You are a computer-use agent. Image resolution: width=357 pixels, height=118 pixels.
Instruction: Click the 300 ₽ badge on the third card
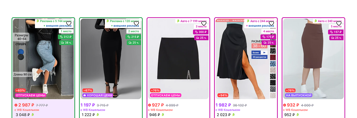[x=201, y=32]
